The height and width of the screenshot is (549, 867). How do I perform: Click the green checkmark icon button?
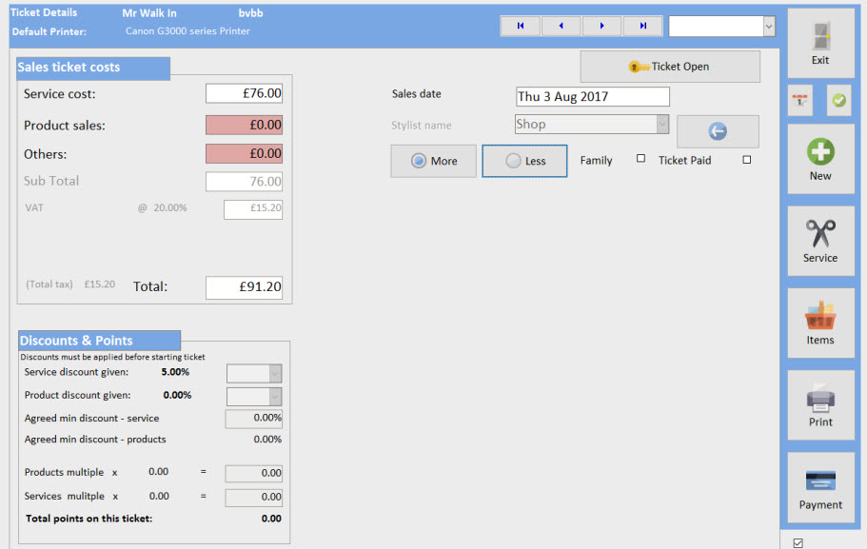point(838,100)
